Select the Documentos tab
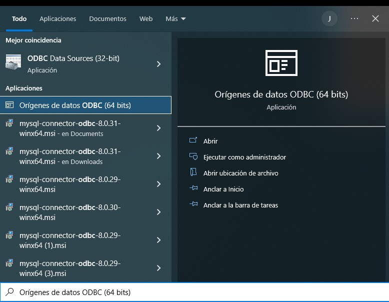 107,19
